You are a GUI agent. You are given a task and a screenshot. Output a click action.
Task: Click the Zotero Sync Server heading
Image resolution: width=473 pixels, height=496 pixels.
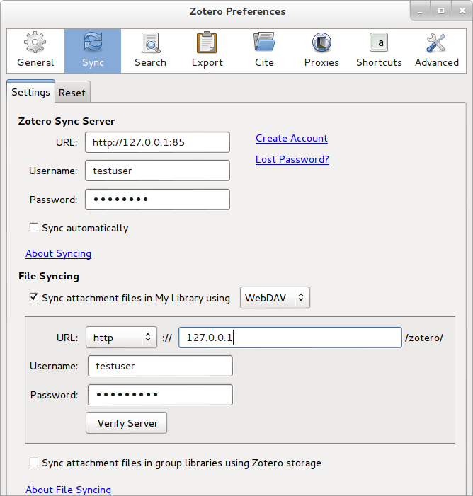pyautogui.click(x=67, y=121)
